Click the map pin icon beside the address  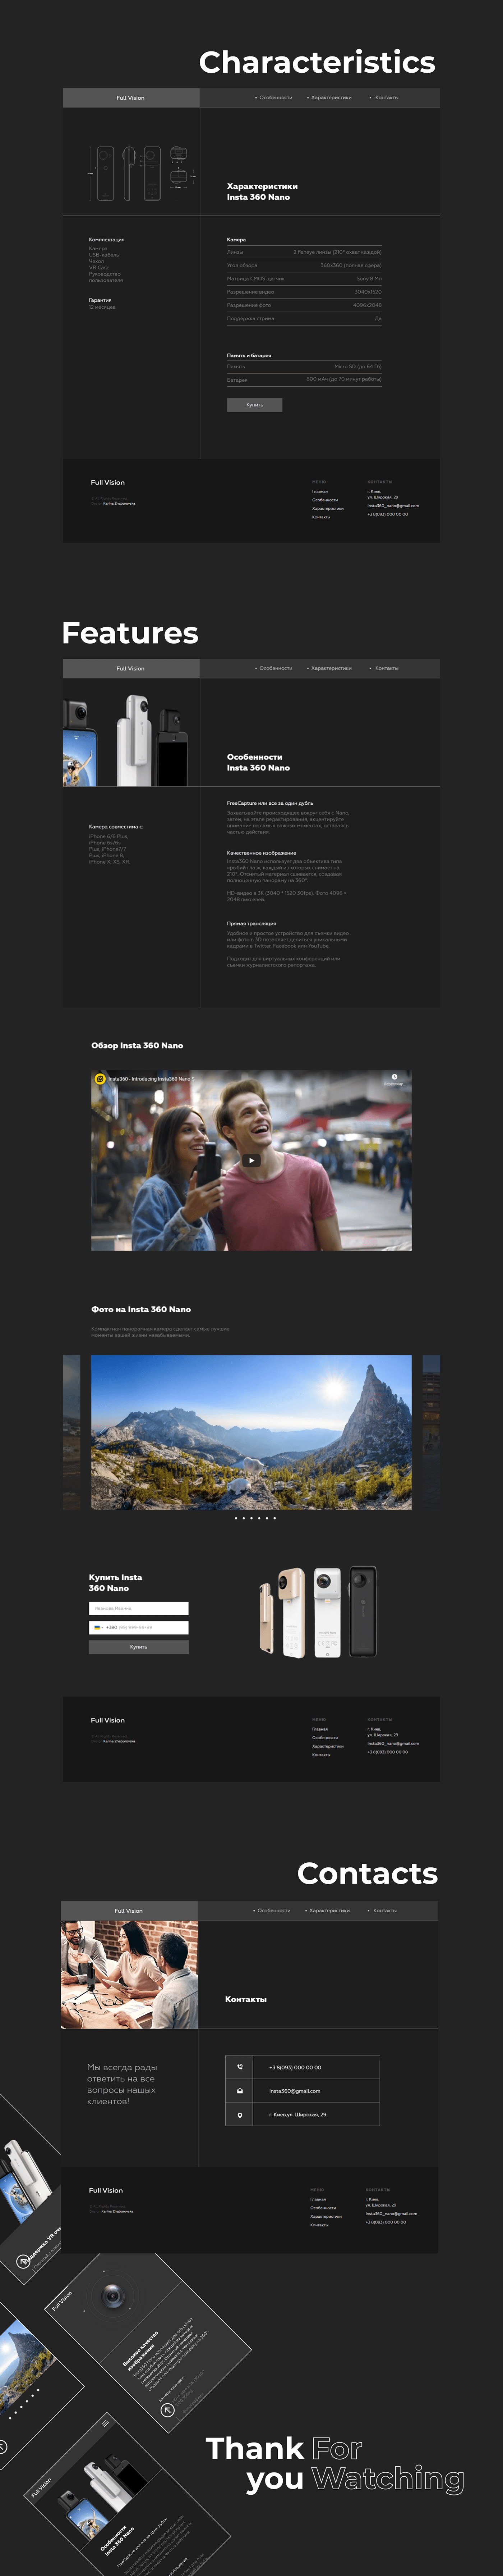pos(240,2115)
